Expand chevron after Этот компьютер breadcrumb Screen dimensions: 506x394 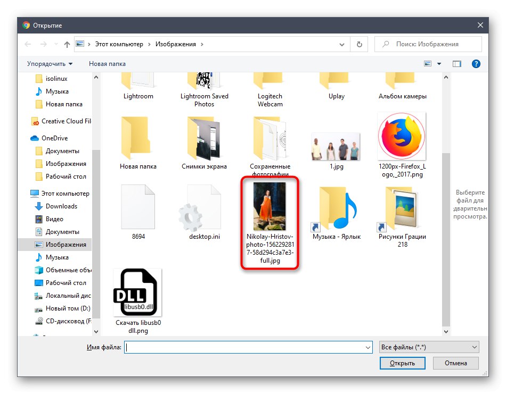(149, 44)
